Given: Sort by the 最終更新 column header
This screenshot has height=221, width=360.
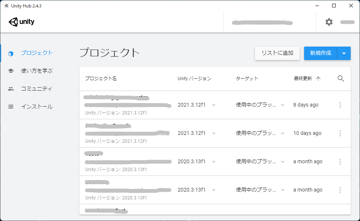Looking at the screenshot, I should pyautogui.click(x=303, y=79).
